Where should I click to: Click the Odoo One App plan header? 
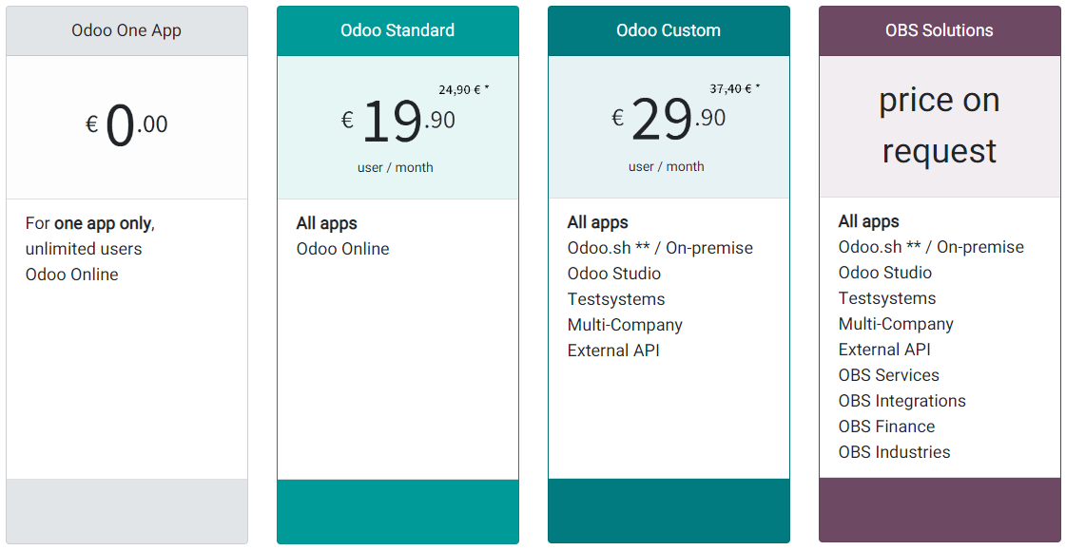pos(126,30)
